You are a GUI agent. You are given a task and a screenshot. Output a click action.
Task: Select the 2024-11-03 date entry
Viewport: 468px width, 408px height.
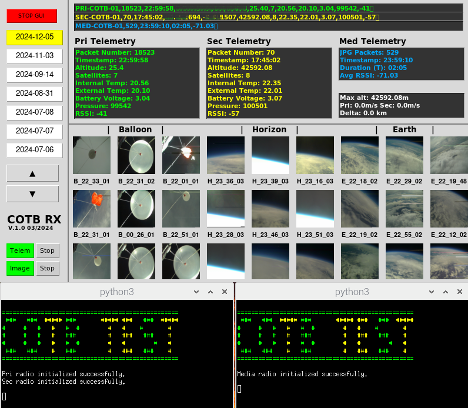click(35, 56)
